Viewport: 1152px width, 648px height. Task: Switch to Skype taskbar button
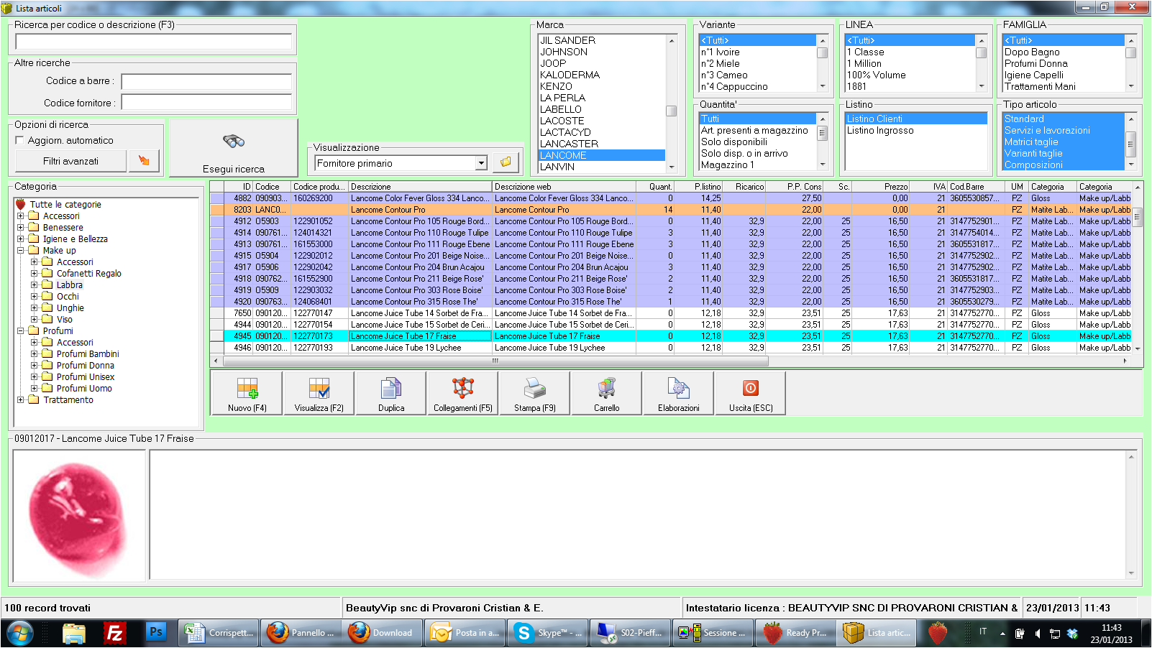tap(548, 633)
